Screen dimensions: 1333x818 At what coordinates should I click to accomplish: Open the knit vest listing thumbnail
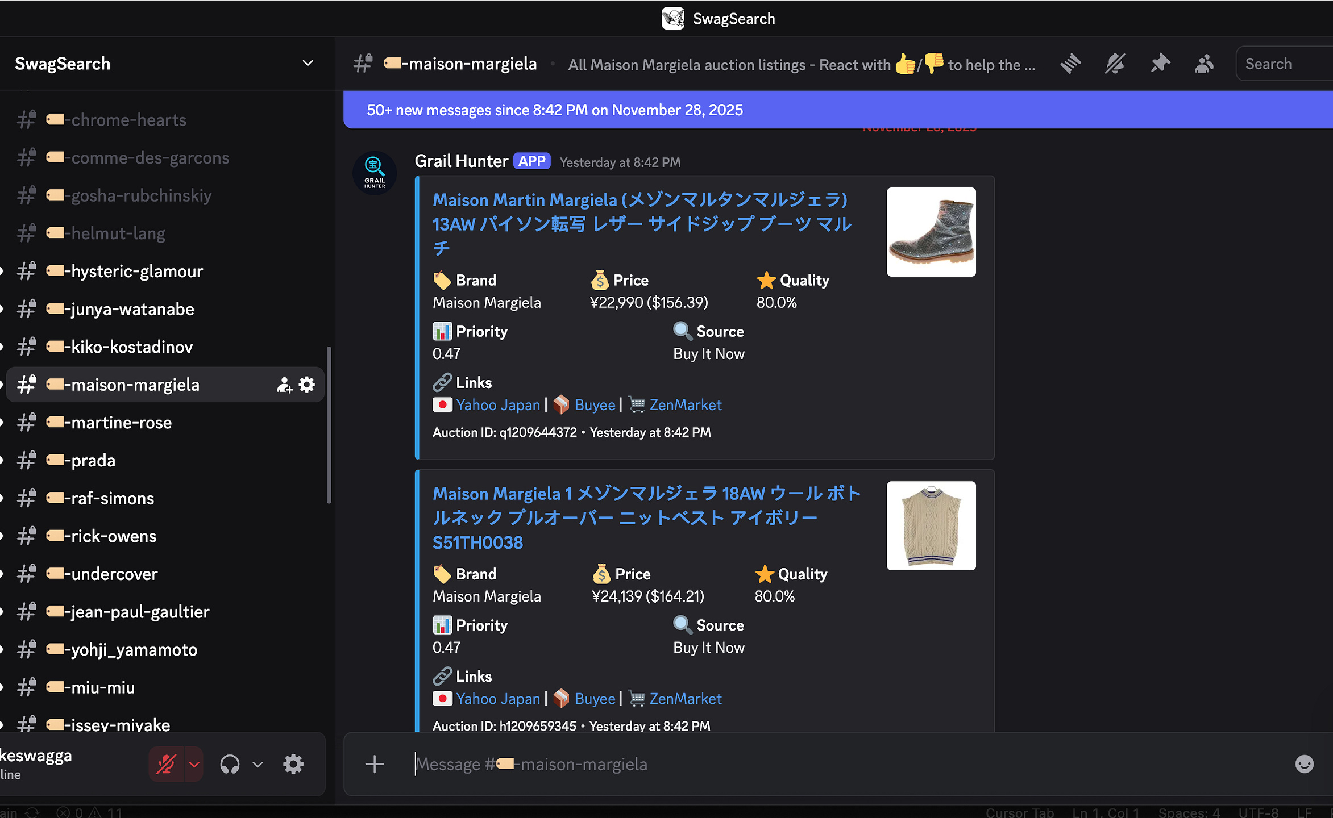pyautogui.click(x=931, y=525)
